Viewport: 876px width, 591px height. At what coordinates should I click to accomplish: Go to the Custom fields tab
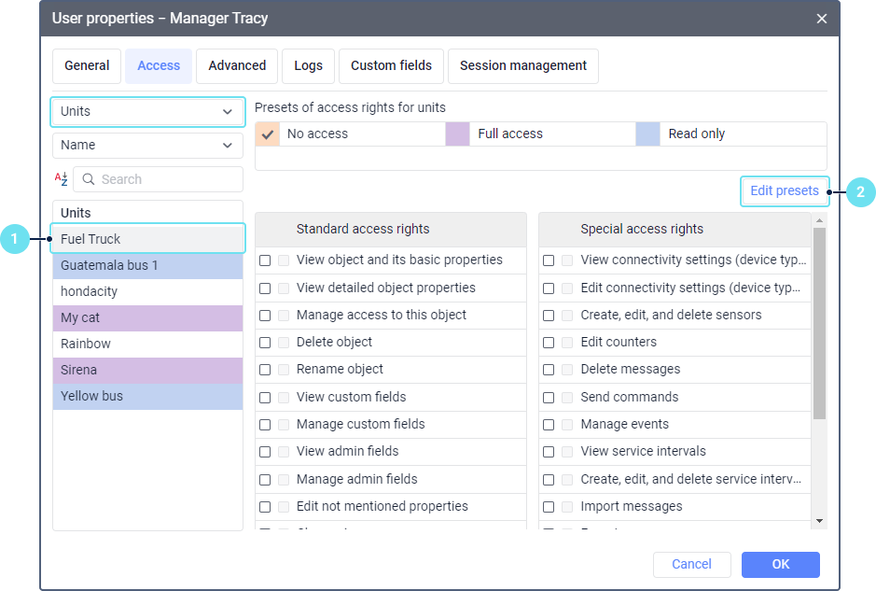tap(391, 65)
